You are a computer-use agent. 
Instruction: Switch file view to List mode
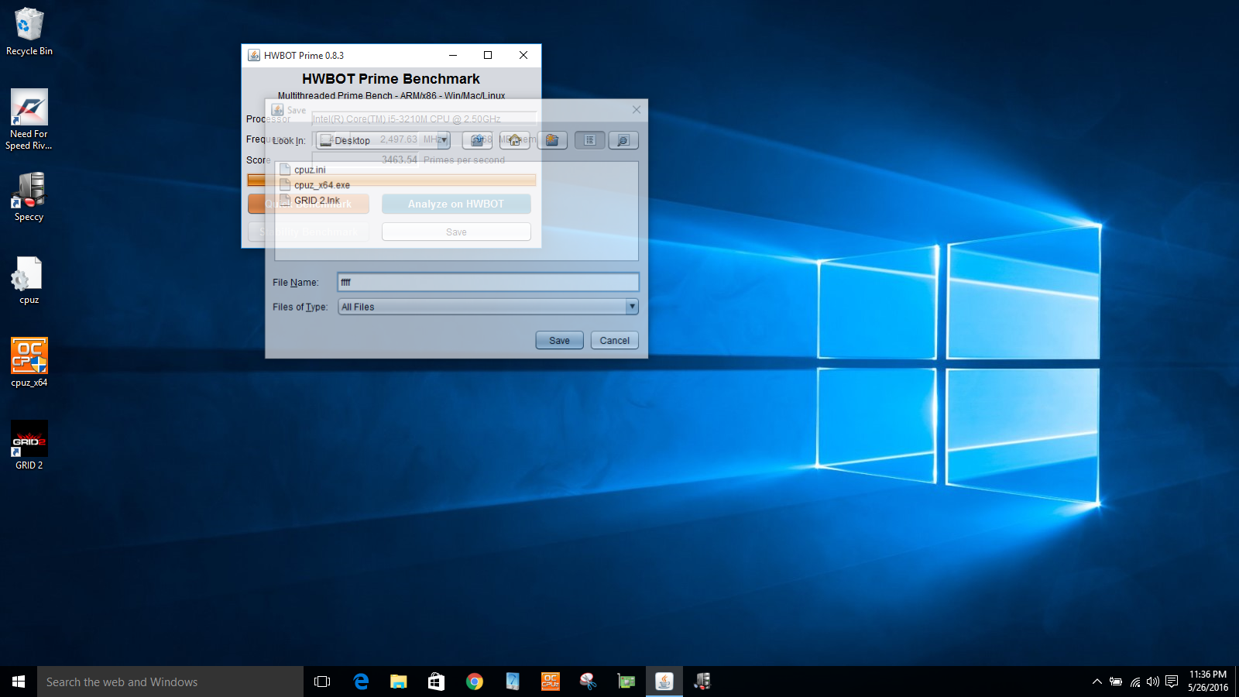pyautogui.click(x=589, y=140)
